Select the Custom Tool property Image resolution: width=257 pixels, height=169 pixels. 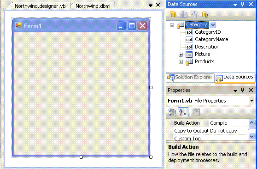pyautogui.click(x=187, y=138)
